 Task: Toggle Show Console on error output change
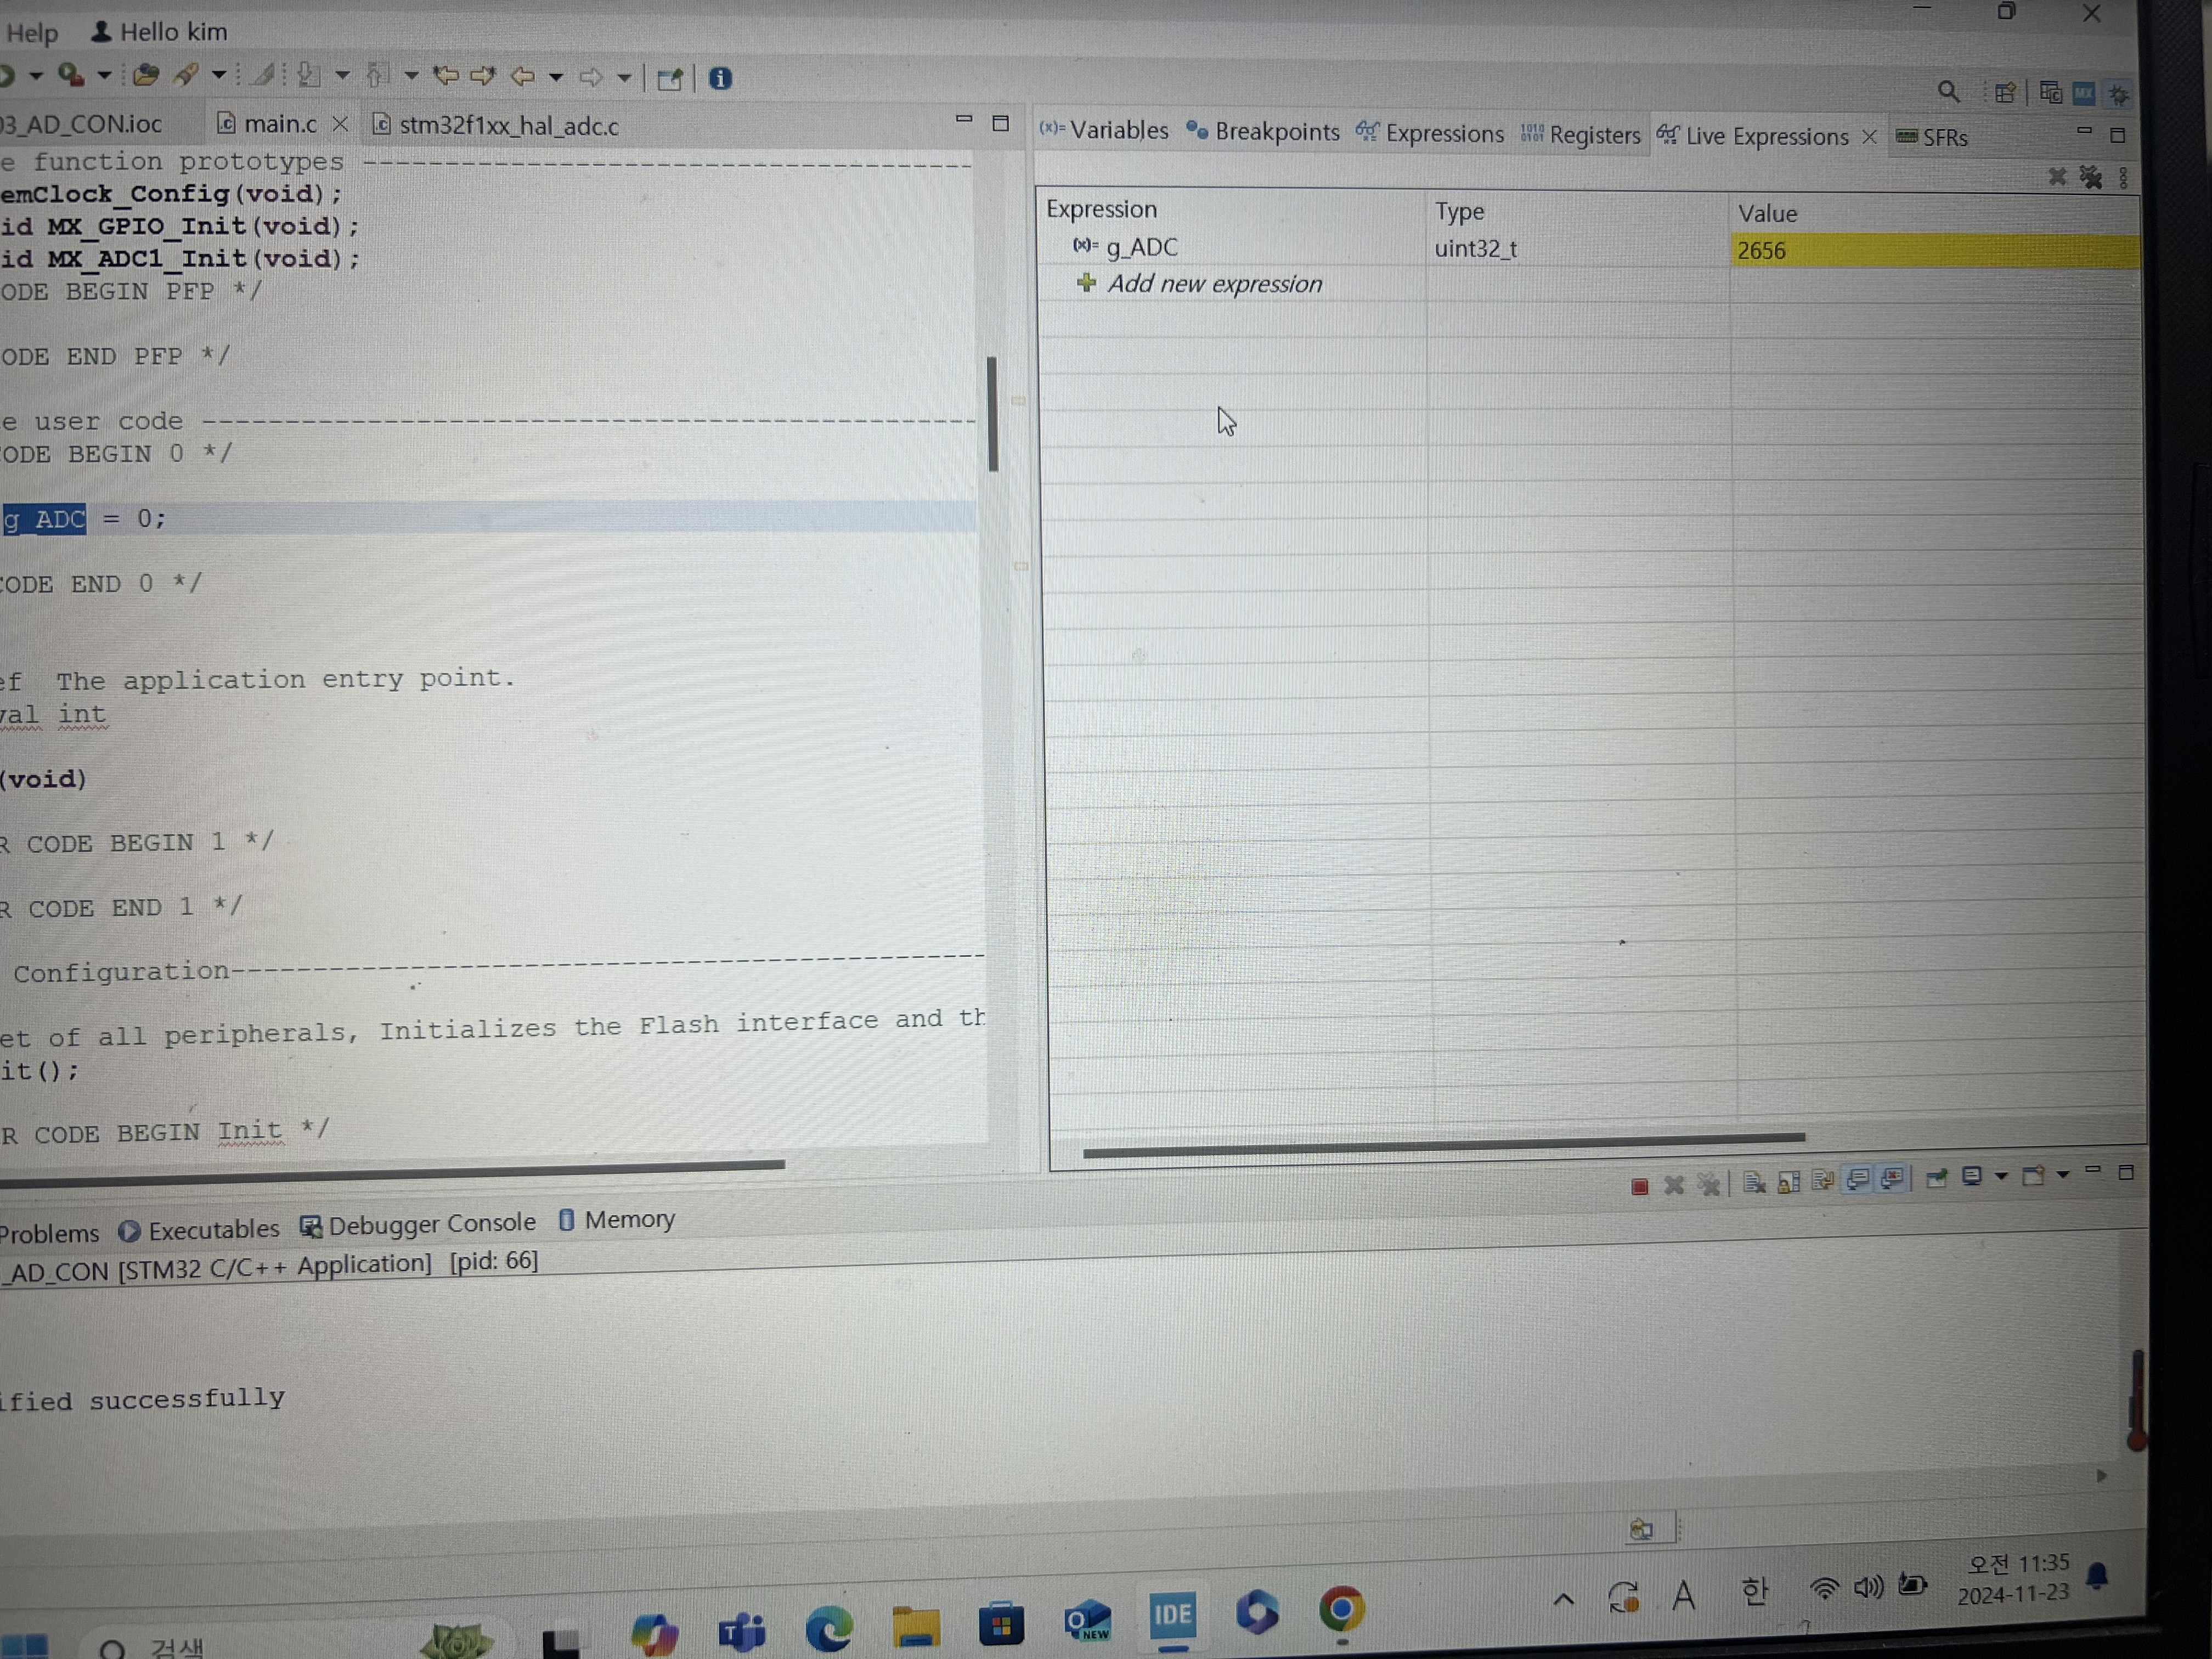[x=1891, y=1179]
